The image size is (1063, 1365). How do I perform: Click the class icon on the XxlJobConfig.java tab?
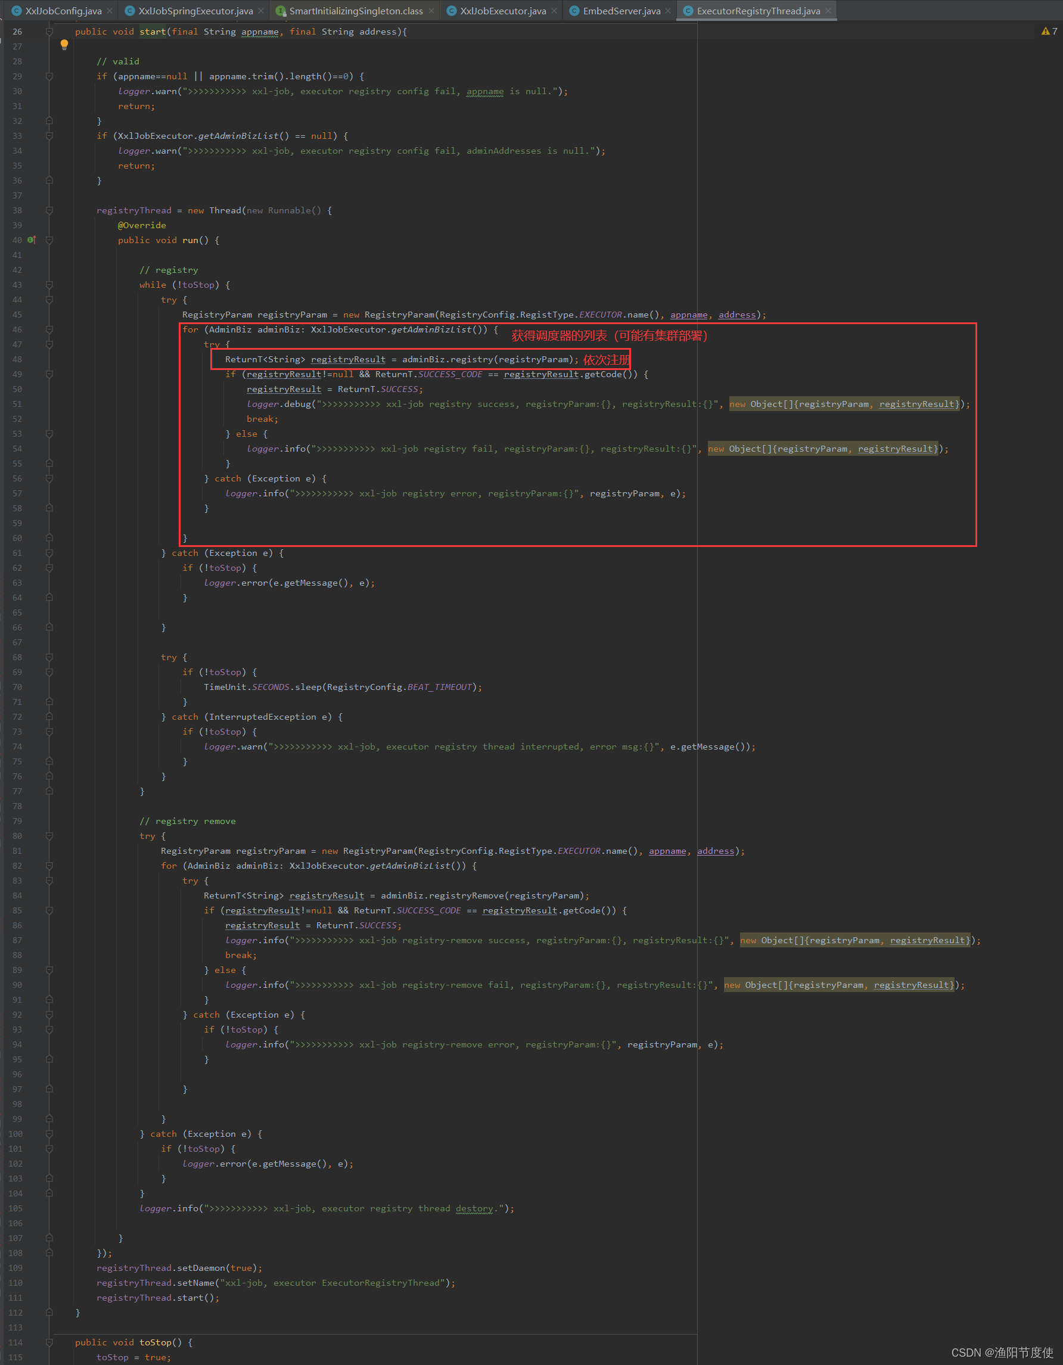[16, 11]
